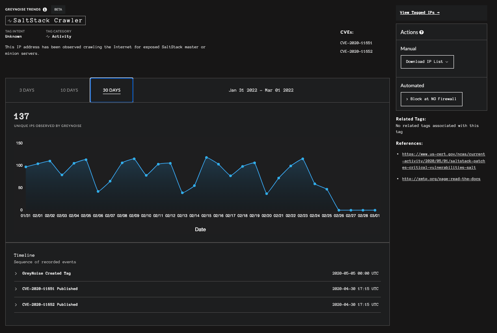Expand the GreyNoise Created Tag event
This screenshot has height=333, width=497.
point(46,273)
